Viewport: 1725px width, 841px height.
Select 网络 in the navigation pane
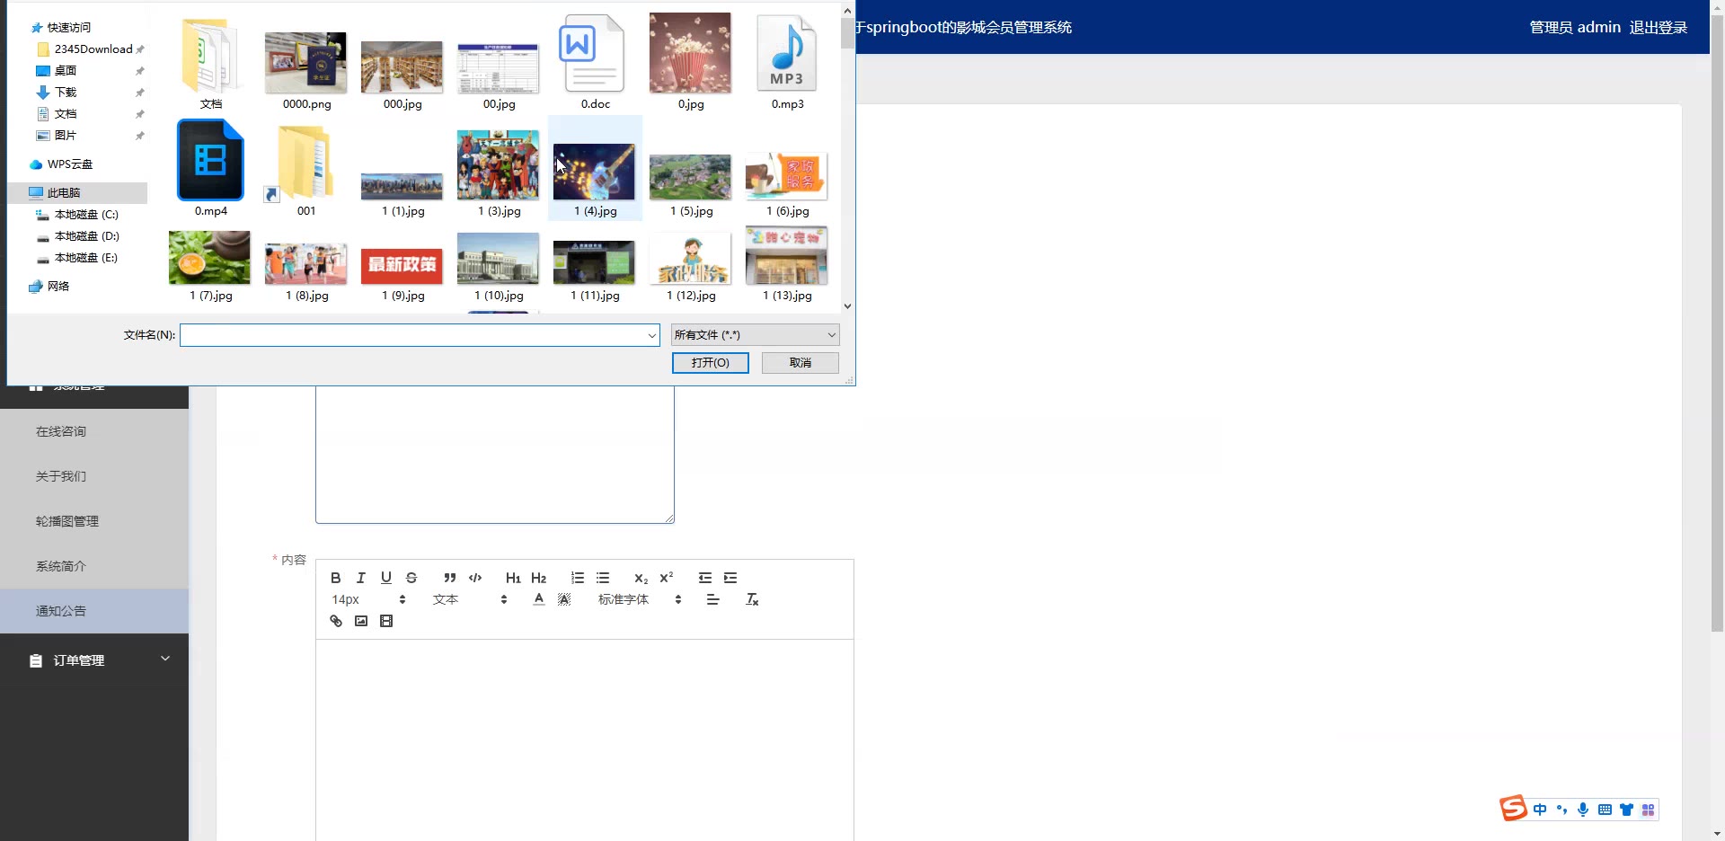pos(58,287)
